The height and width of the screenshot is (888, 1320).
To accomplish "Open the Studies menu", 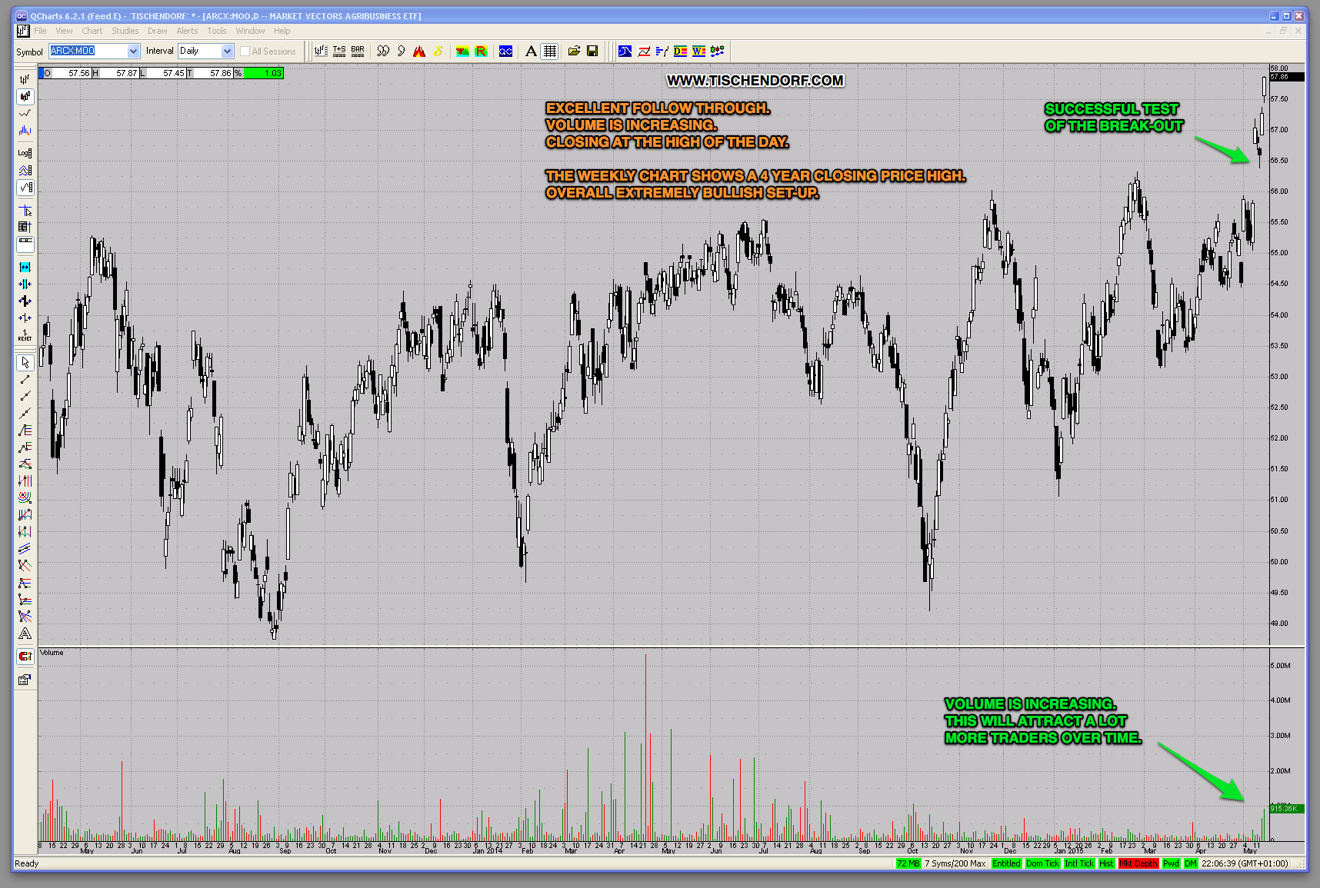I will click(x=125, y=32).
